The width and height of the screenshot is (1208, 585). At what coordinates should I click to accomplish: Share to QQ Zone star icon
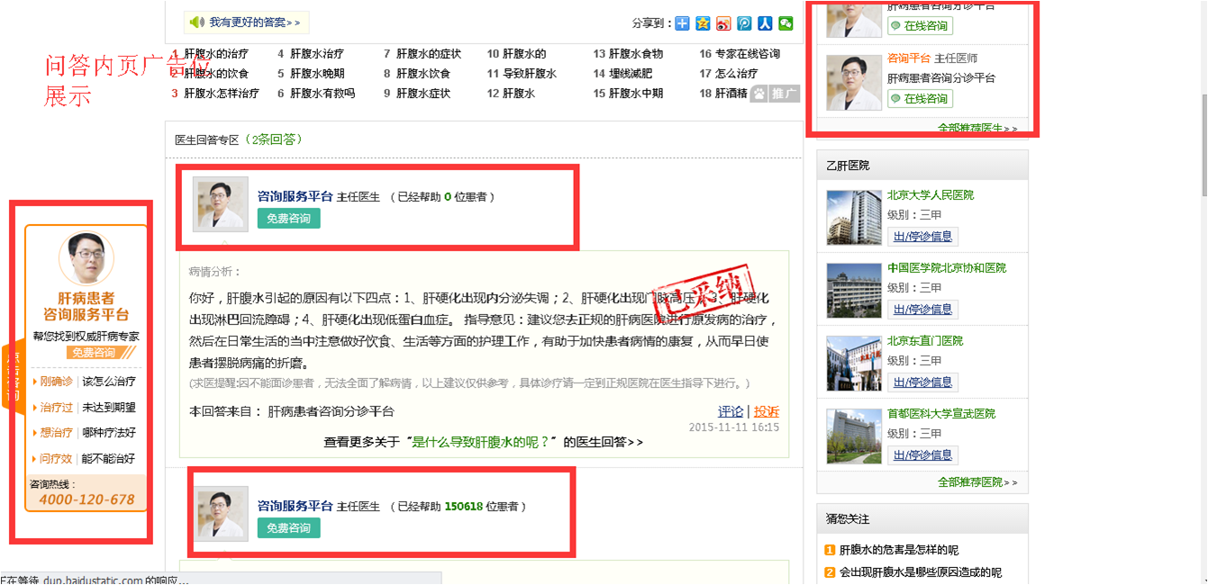click(703, 23)
